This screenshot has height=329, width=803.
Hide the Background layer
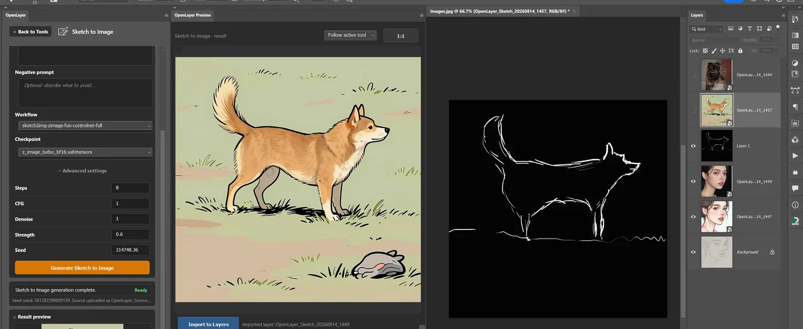(693, 252)
